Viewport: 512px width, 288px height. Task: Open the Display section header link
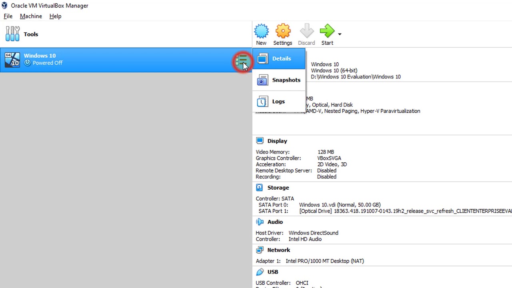click(x=277, y=141)
